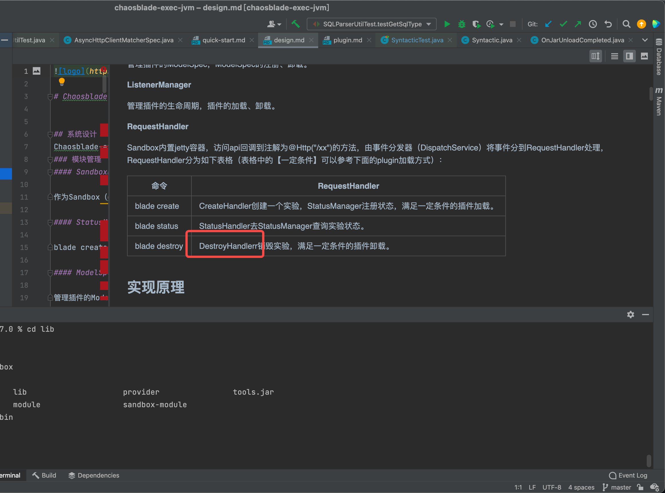665x493 pixels.
Task: Open the Dependencies tool window
Action: click(94, 475)
